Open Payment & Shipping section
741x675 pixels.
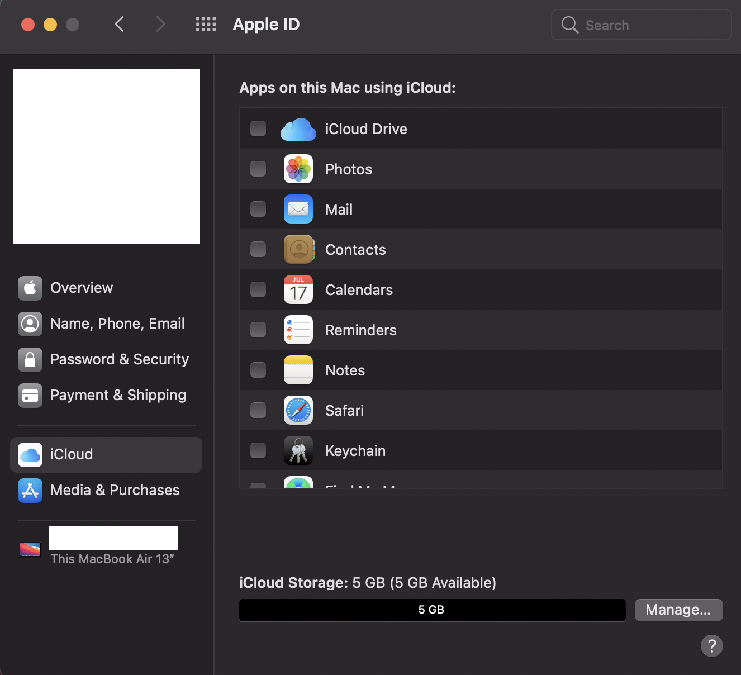(106, 396)
